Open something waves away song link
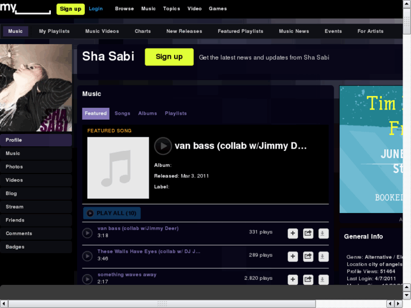 tap(127, 275)
